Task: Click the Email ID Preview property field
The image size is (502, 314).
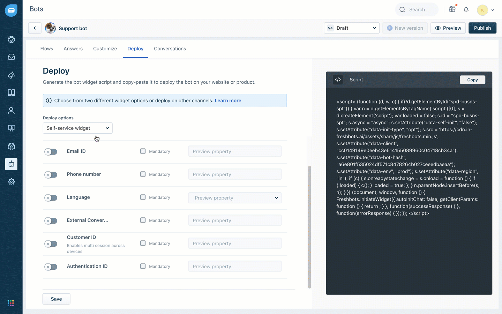Action: tap(235, 151)
